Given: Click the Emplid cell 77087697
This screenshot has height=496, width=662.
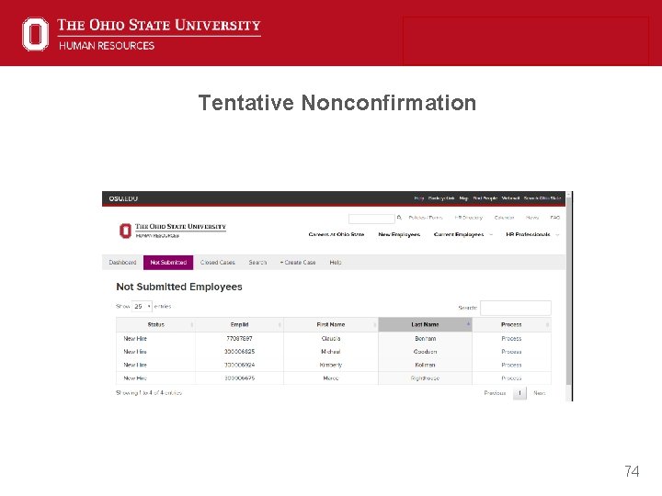Looking at the screenshot, I should pyautogui.click(x=239, y=339).
